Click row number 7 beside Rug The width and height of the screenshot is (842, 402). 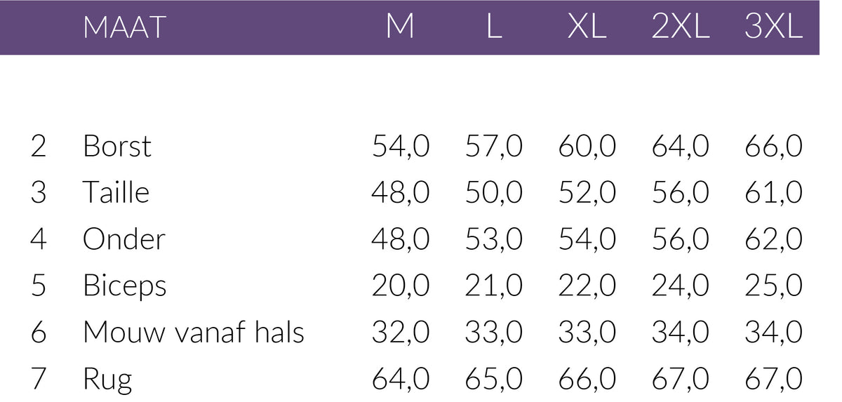39,379
